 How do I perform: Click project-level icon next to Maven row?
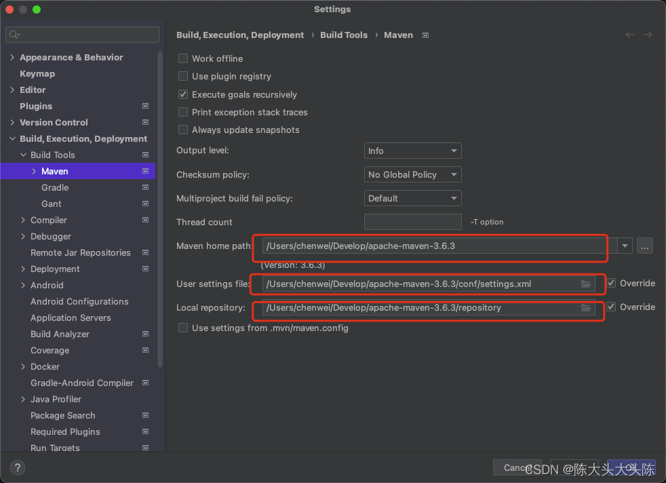(145, 171)
